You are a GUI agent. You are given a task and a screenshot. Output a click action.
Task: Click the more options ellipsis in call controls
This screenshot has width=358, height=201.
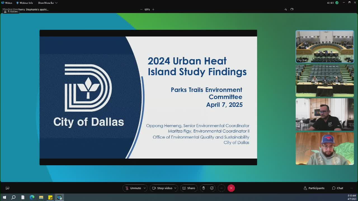point(221,188)
